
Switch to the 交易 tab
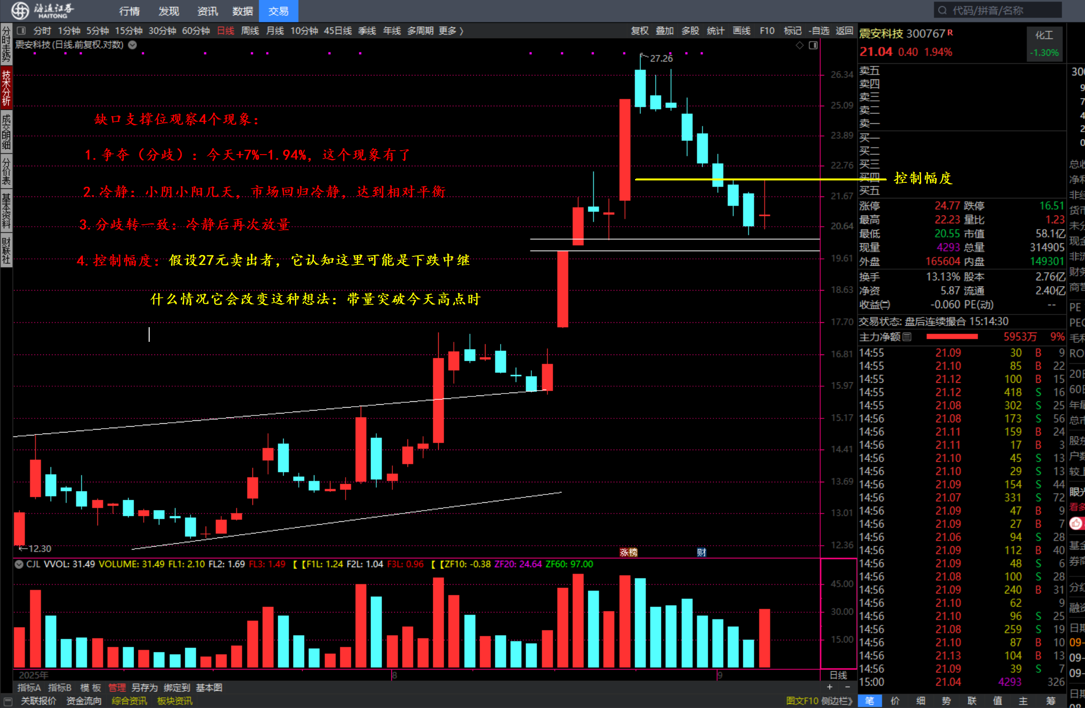pos(278,11)
